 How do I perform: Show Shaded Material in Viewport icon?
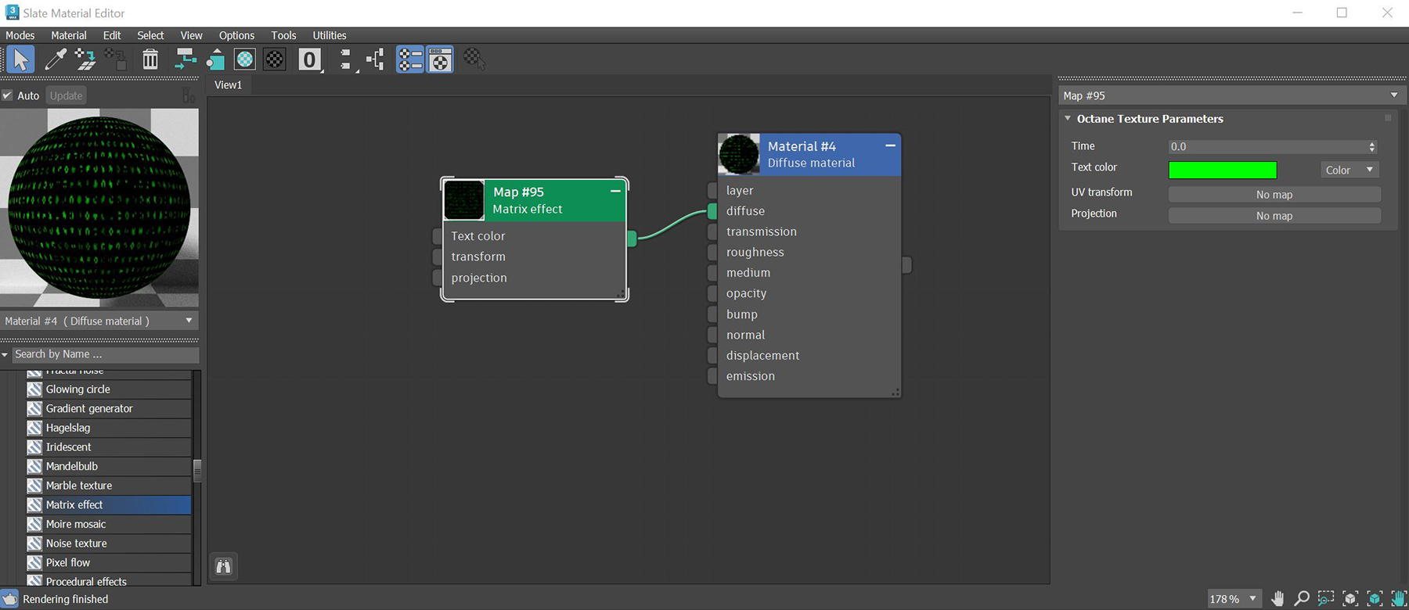245,59
